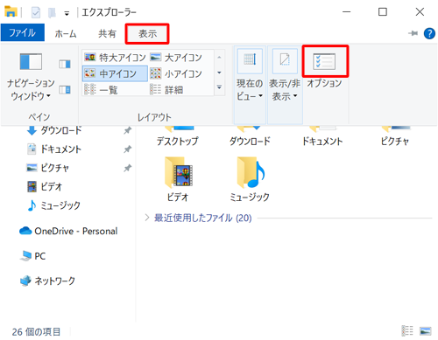Click the properties quick access icon
This screenshot has width=438, height=340.
pos(36,12)
